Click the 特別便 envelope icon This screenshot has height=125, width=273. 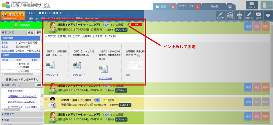[259, 15]
